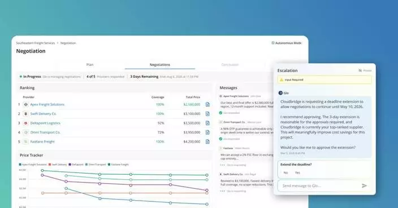Click the $3,950,000 total price value
This screenshot has width=398, height=208.
coord(192,132)
